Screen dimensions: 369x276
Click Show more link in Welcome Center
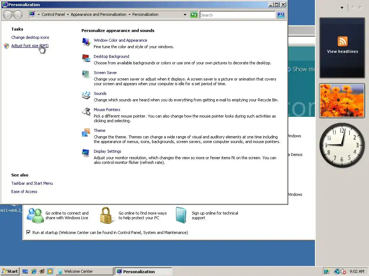tap(302, 69)
